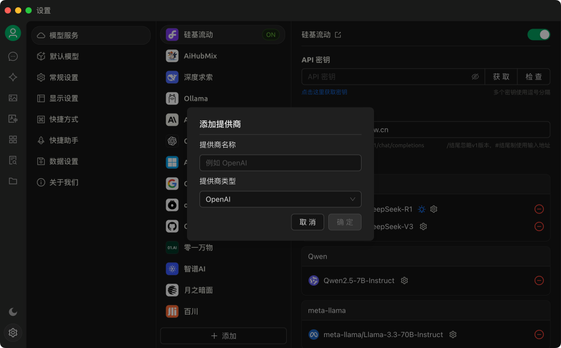561x348 pixels.
Task: Click 确定 in add provider dialog
Action: pyautogui.click(x=344, y=222)
